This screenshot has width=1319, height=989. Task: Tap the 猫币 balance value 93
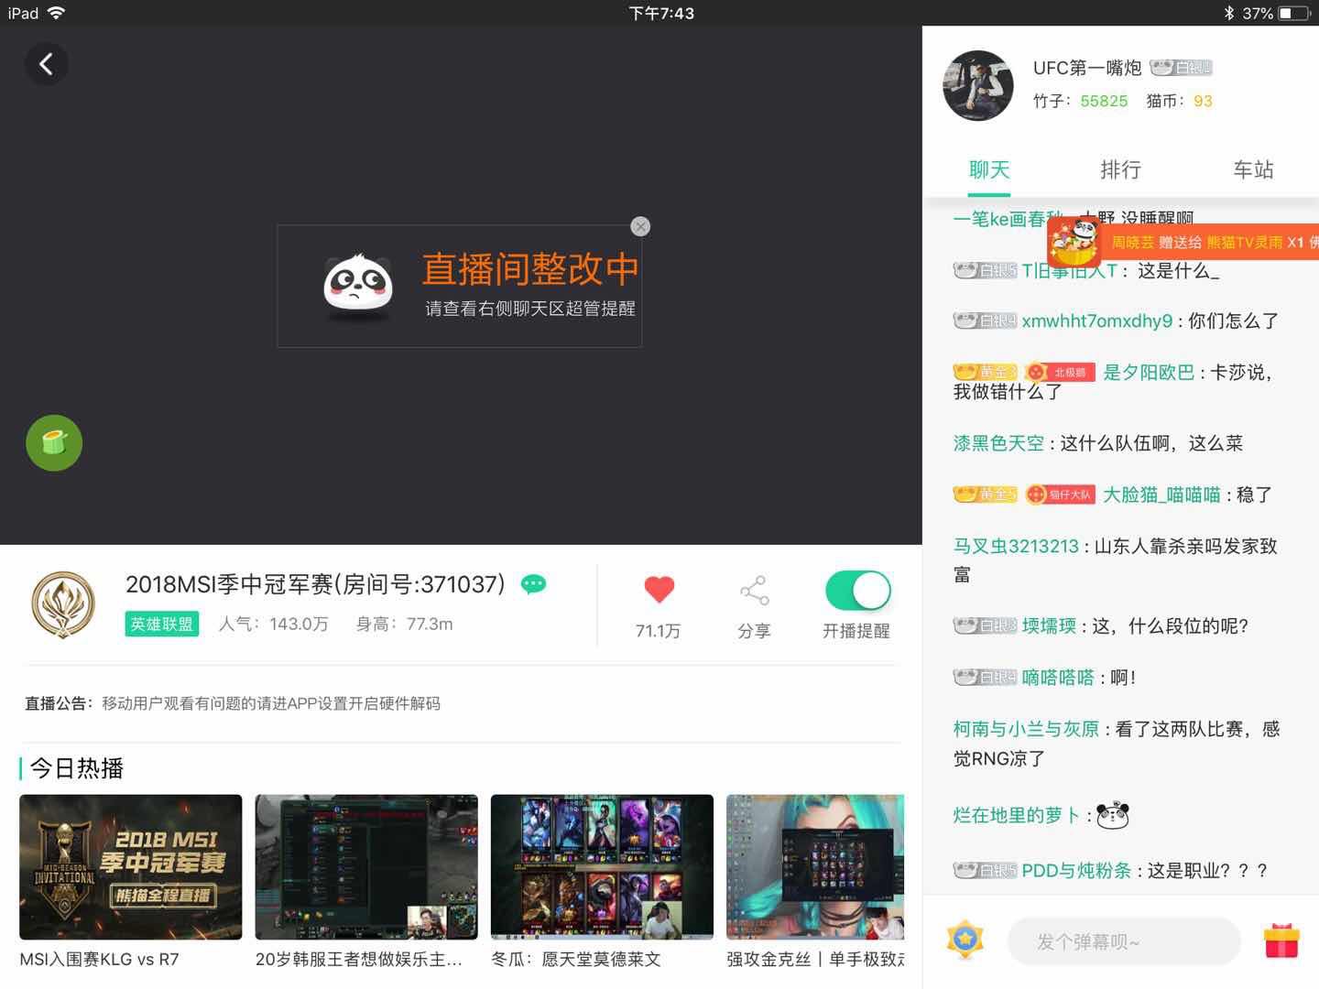[1203, 101]
